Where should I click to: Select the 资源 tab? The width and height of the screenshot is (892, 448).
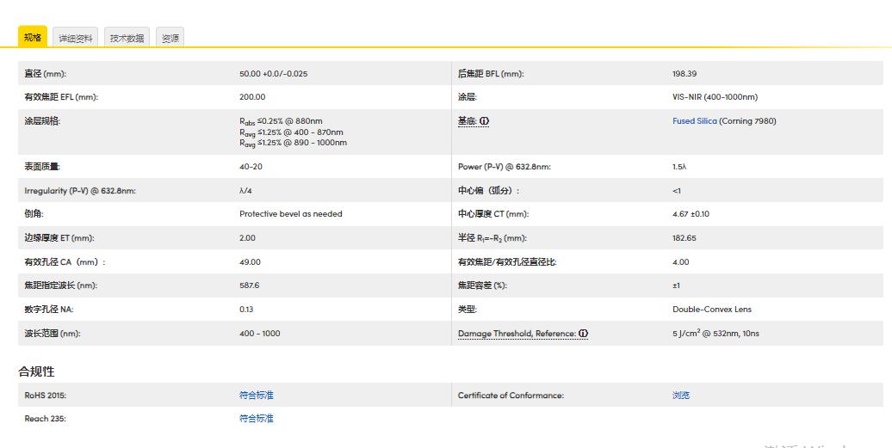tap(170, 38)
